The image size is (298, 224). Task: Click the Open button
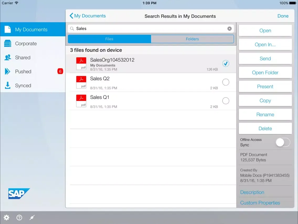(265, 30)
